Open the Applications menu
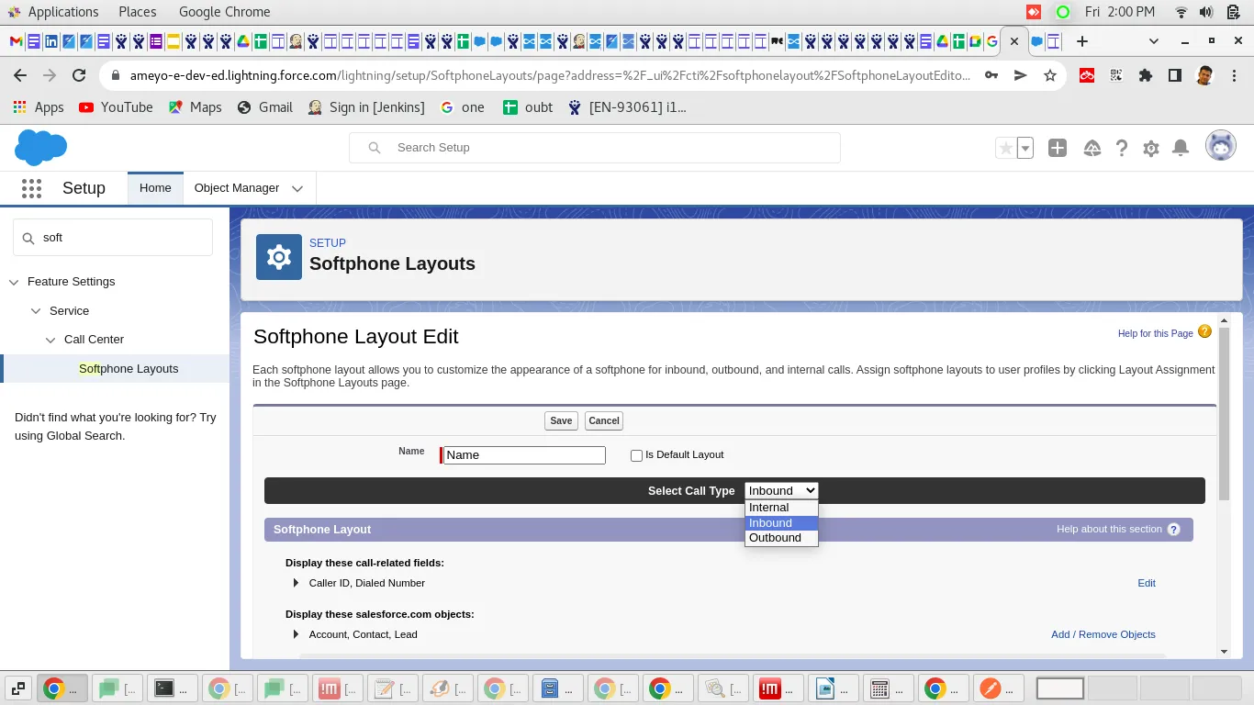Screen dimensions: 1254x705 pos(62,12)
